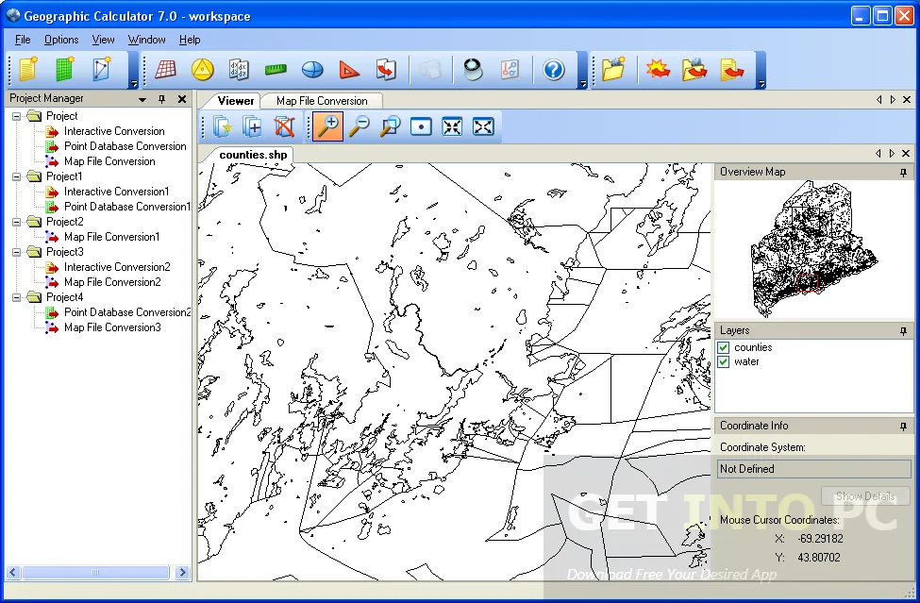Open help with the blue question mark

click(553, 70)
